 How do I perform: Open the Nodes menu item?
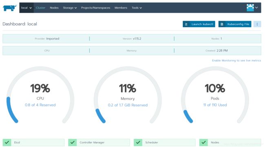54,8
